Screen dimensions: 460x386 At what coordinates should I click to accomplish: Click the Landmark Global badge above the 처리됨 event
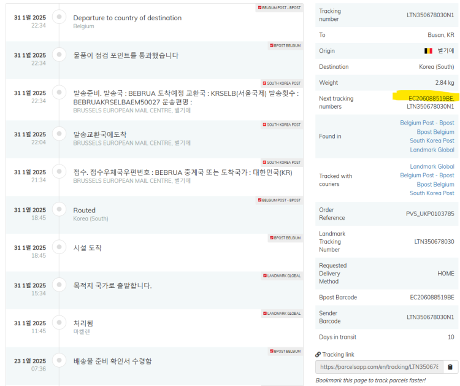click(283, 314)
